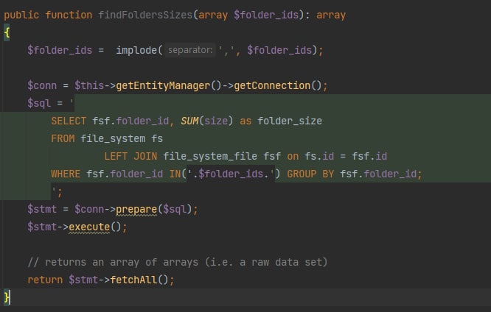Click the closing curly brace of the function
The height and width of the screenshot is (312, 491).
pyautogui.click(x=7, y=297)
